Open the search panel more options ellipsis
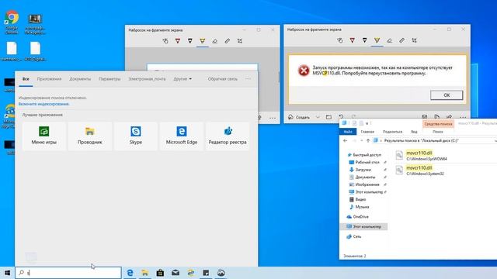The image size is (497, 279). (x=248, y=79)
